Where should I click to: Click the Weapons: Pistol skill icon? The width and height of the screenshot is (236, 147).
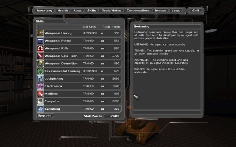(x=41, y=41)
